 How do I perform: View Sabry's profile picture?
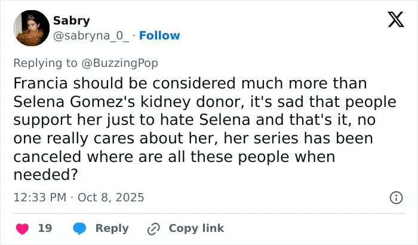(x=32, y=28)
